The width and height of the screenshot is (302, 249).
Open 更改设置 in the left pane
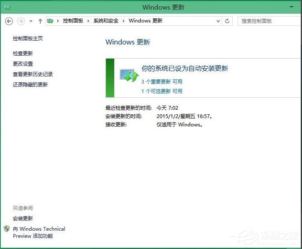(x=23, y=64)
